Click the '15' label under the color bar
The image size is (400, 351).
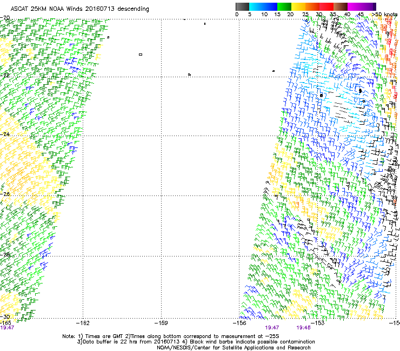tap(277, 15)
